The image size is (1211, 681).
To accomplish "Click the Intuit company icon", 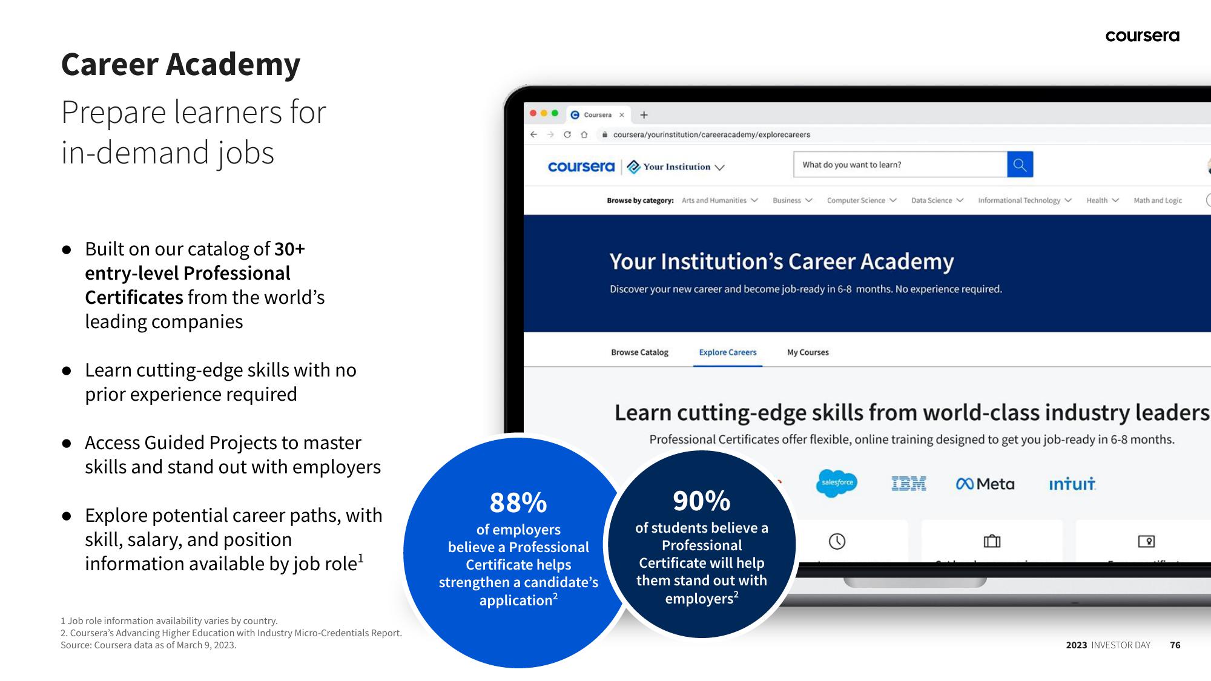I will click(x=1075, y=484).
